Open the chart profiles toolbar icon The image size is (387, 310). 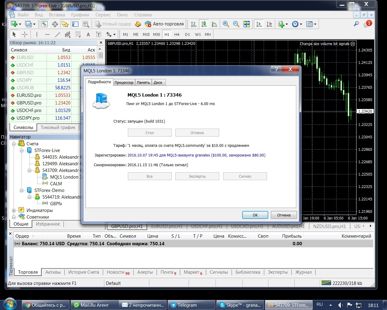tap(28, 24)
